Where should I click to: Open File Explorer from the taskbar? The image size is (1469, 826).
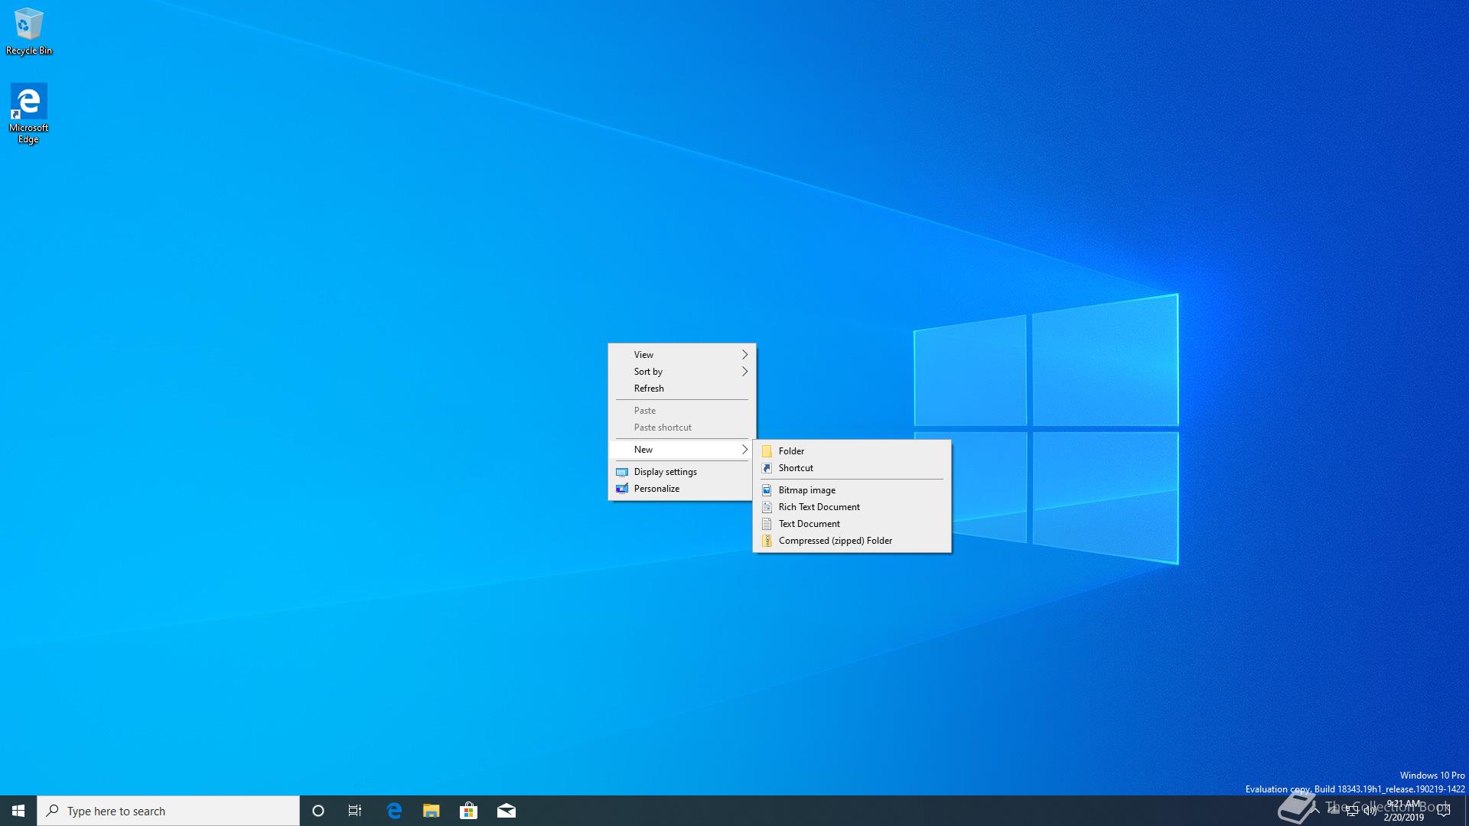(432, 811)
